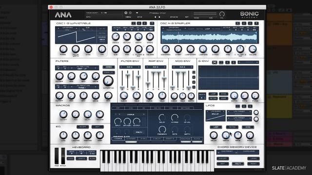Toggle keyboard LEGATO mode

[81, 158]
